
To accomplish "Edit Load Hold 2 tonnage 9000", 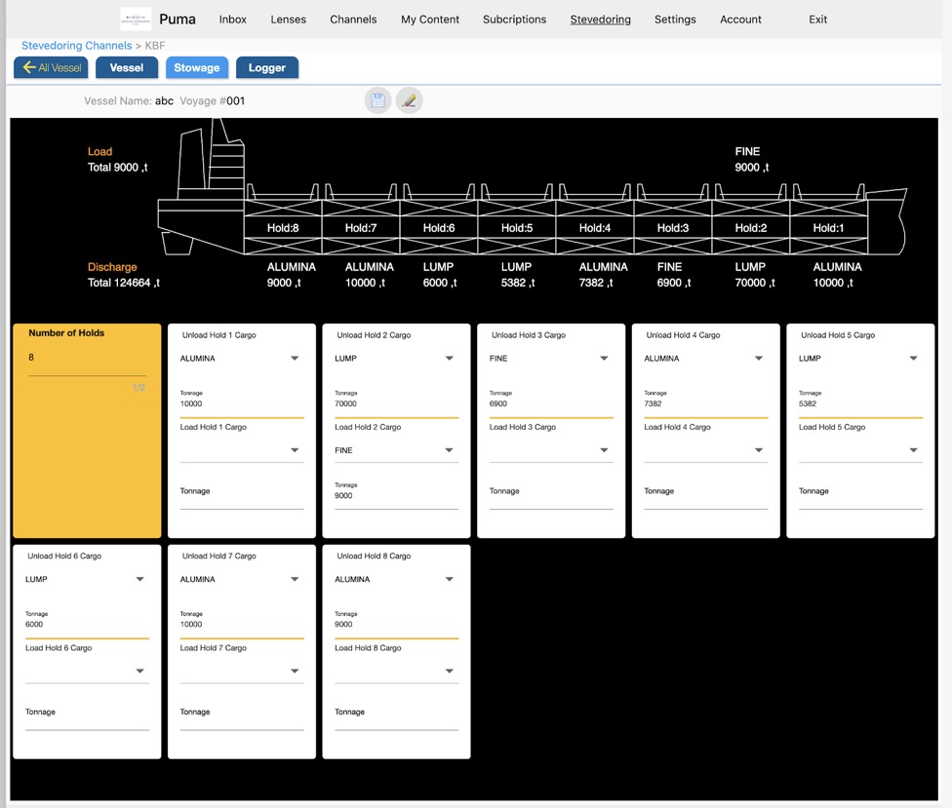I will 396,495.
